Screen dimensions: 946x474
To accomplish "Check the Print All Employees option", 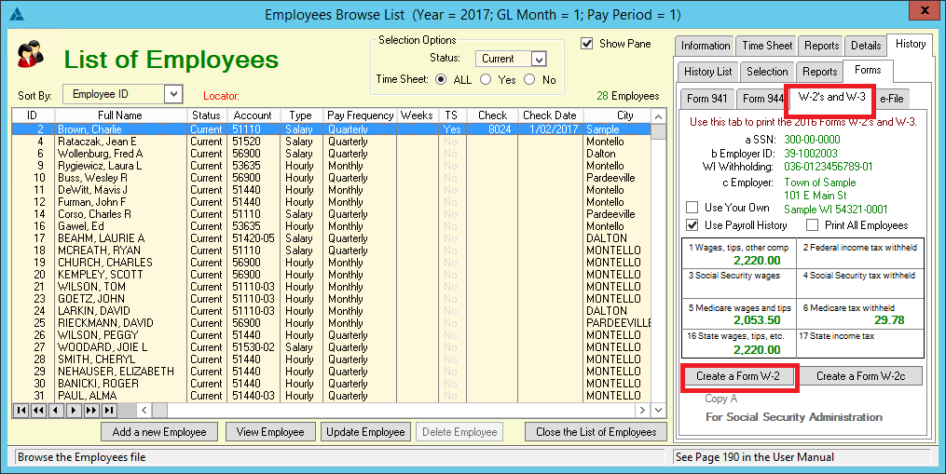I will (813, 225).
